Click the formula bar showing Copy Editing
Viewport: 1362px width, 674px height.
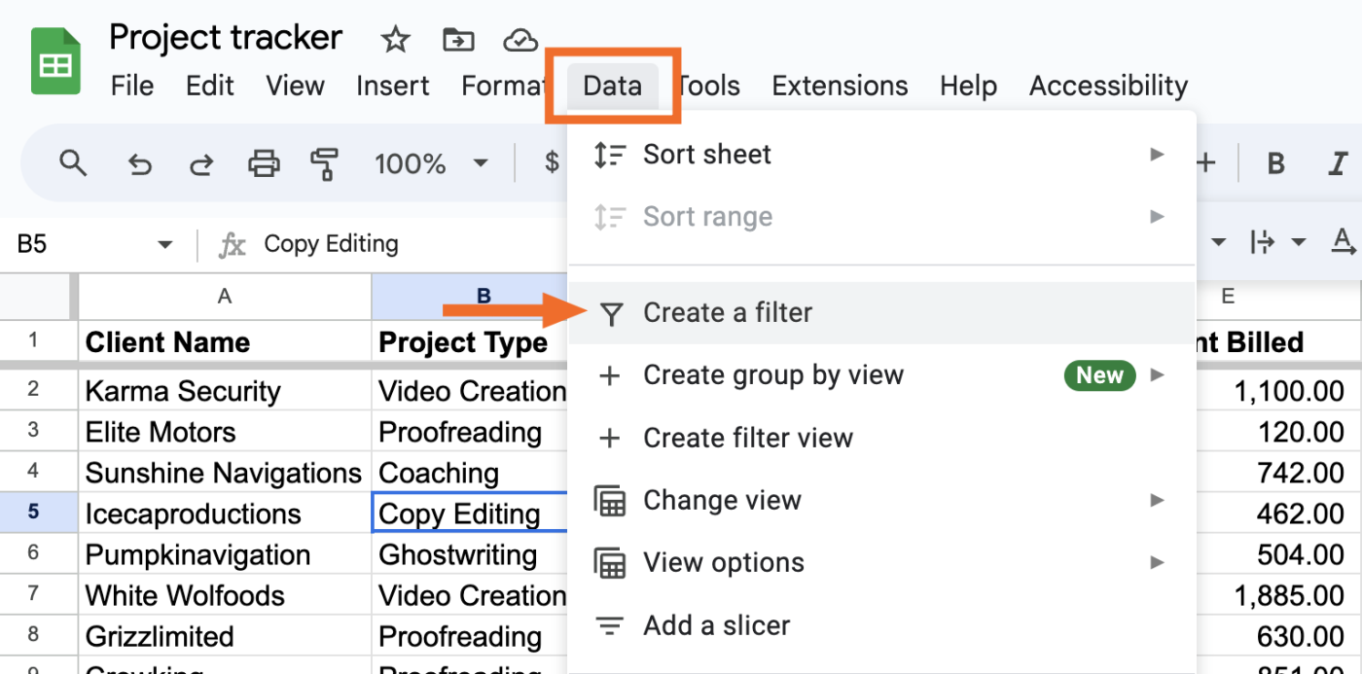389,244
